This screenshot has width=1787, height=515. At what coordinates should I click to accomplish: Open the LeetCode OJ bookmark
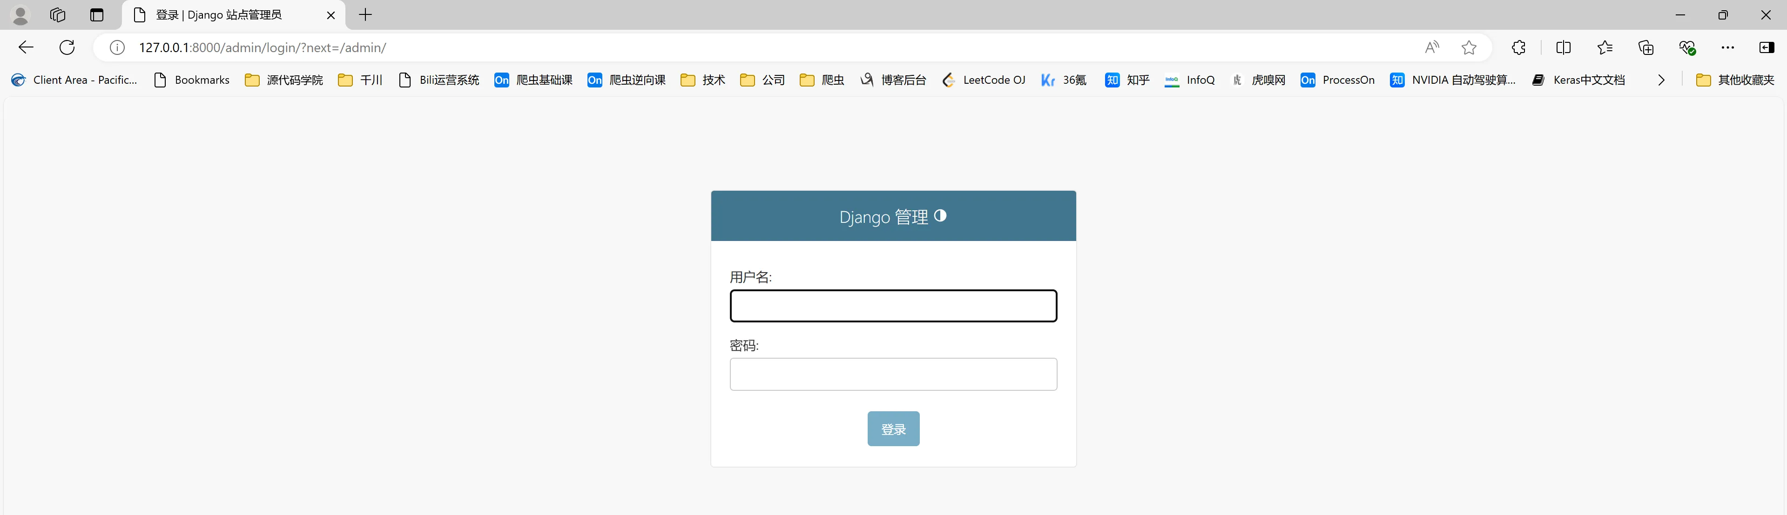tap(984, 80)
